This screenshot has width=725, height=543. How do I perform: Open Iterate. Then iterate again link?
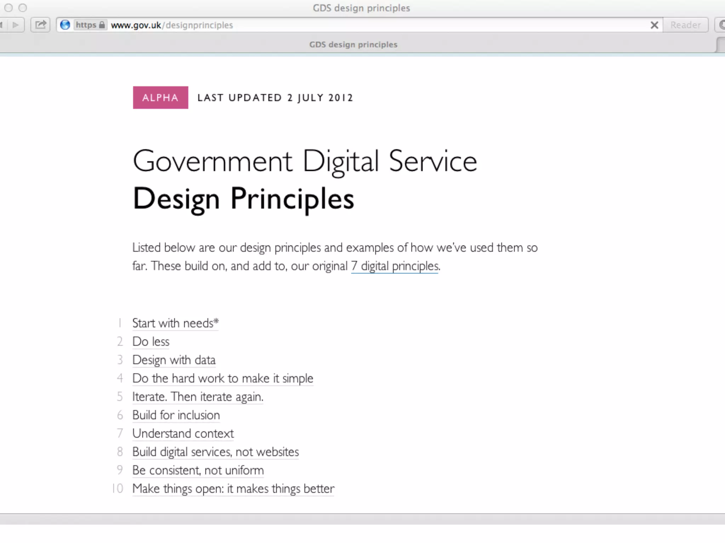coord(198,397)
